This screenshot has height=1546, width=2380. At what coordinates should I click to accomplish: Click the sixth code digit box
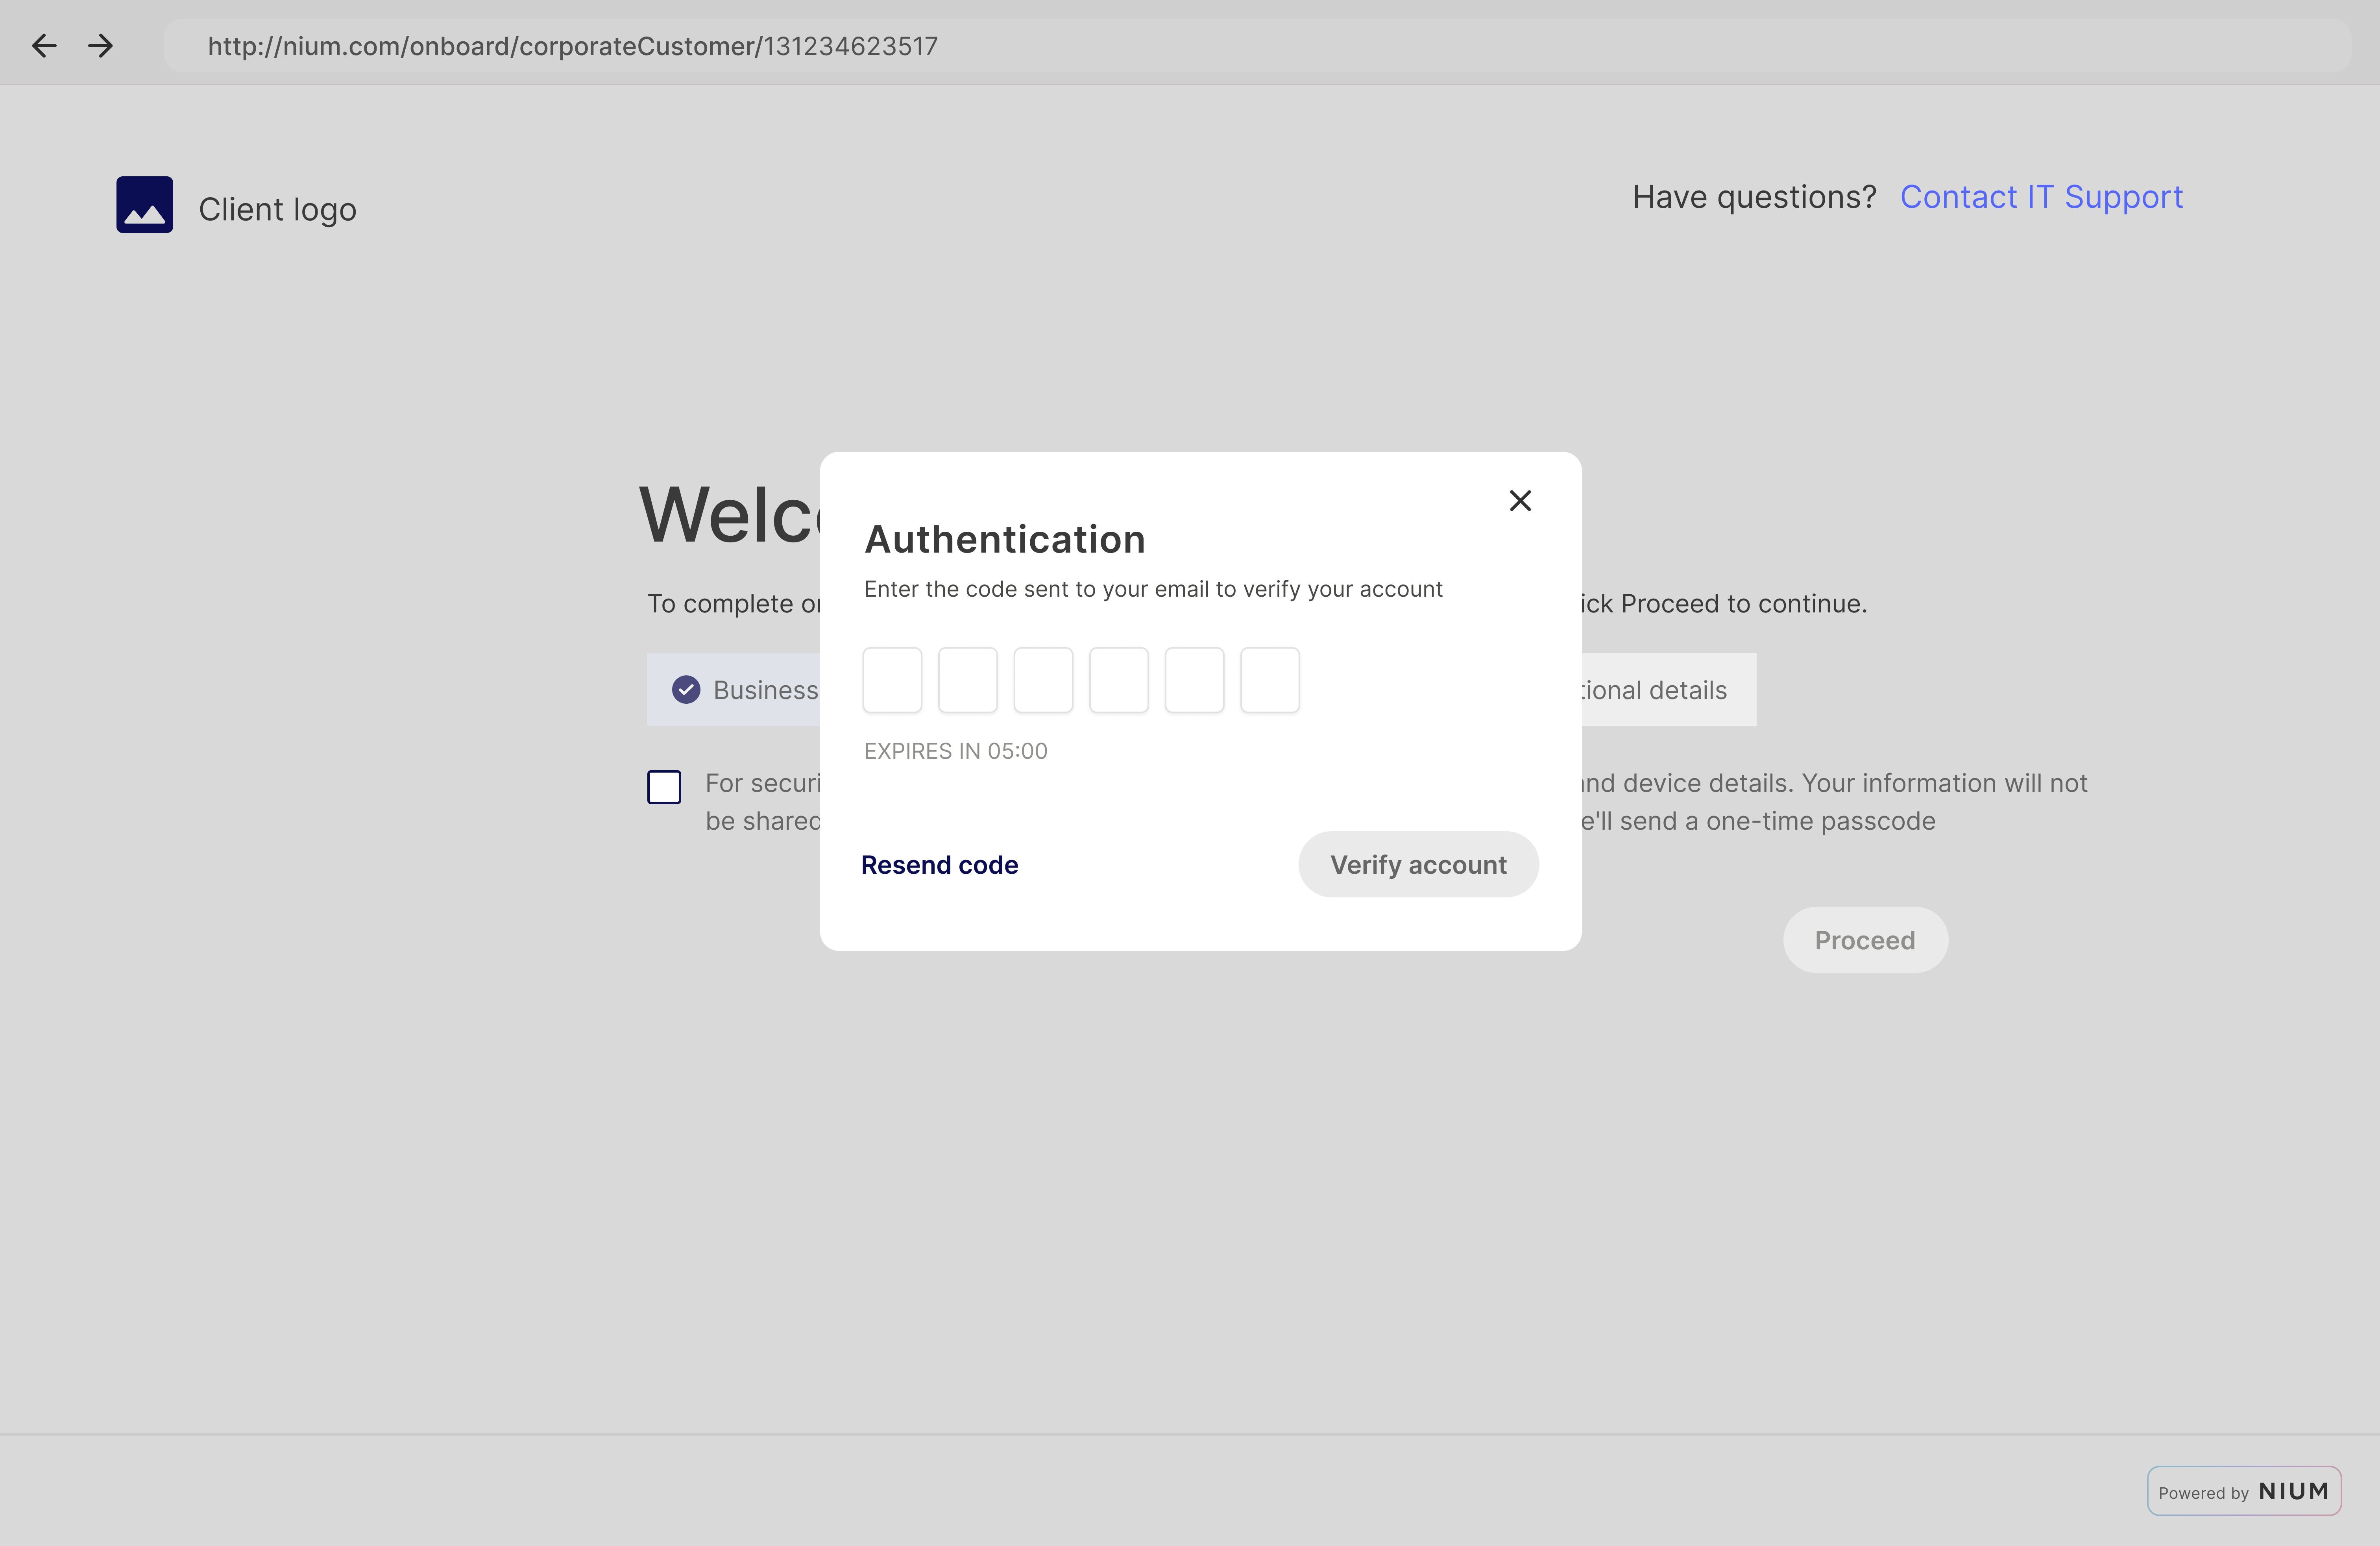pyautogui.click(x=1269, y=680)
